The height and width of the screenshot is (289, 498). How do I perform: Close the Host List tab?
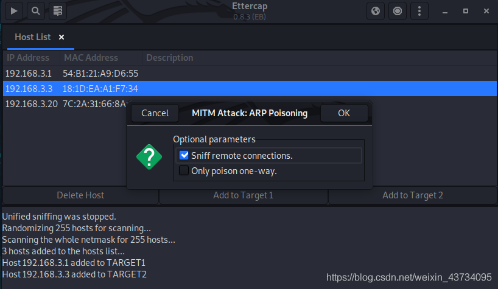click(x=61, y=37)
